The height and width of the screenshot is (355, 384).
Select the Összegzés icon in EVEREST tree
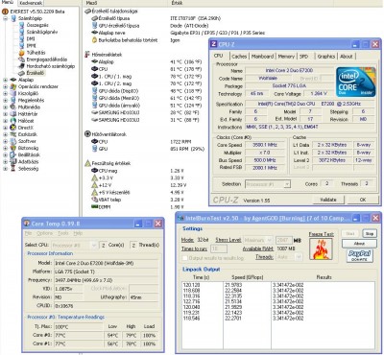coord(21,25)
